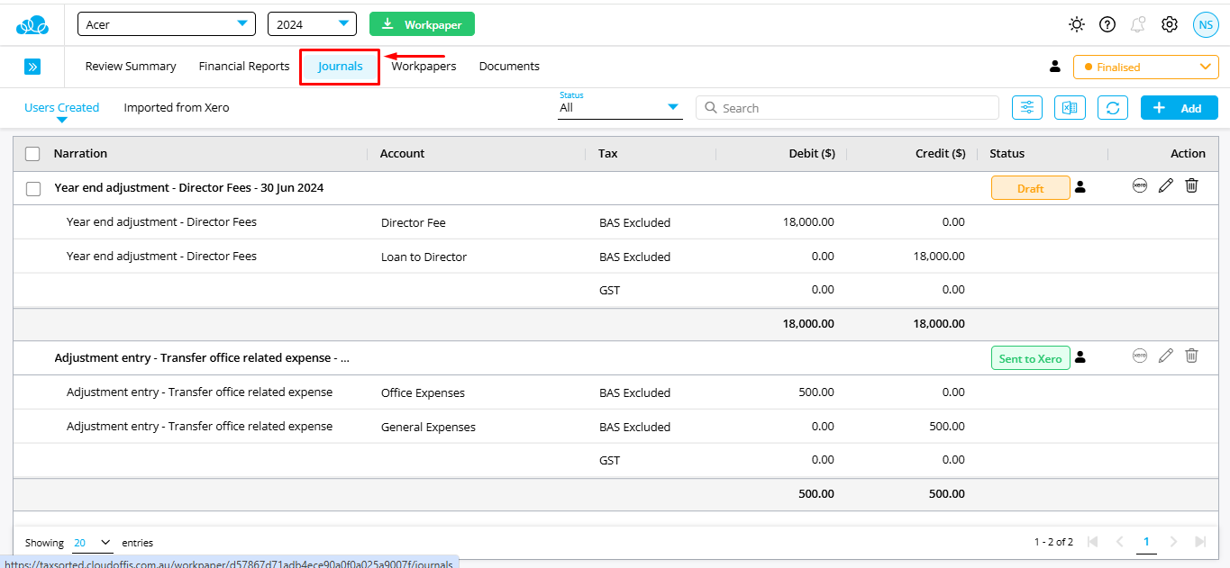Click the green Workpaper download button
This screenshot has height=568, width=1230.
click(x=422, y=24)
